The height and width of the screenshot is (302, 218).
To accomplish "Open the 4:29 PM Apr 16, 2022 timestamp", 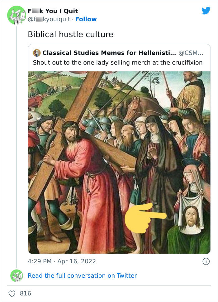I will click(62, 261).
